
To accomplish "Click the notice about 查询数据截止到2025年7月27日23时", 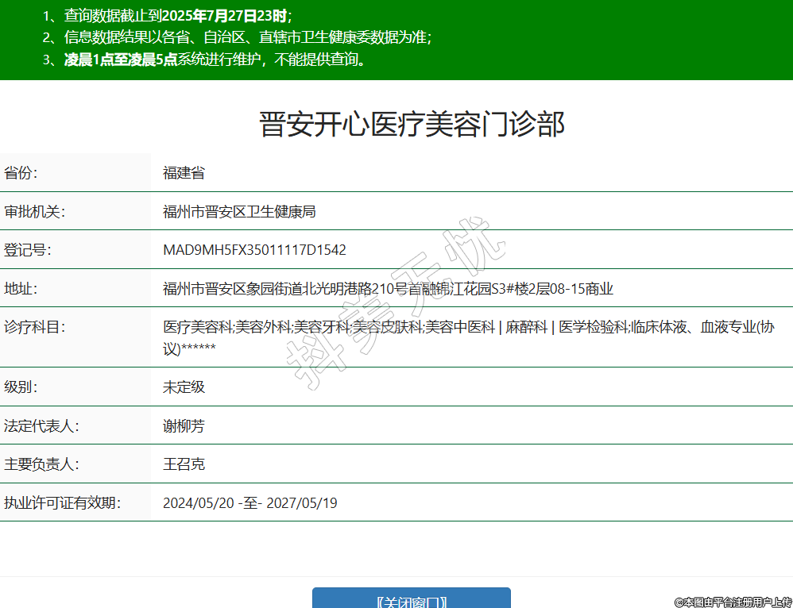I will pyautogui.click(x=178, y=15).
